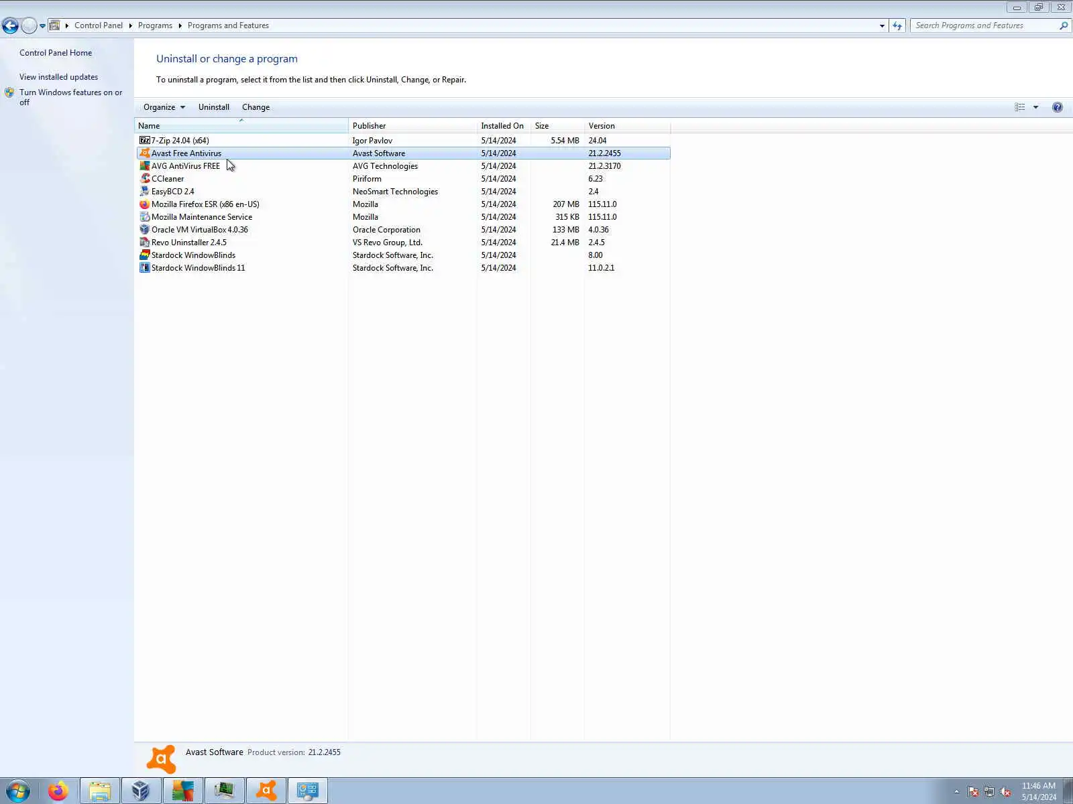This screenshot has width=1073, height=804.
Task: Sort the list by the Name column
Action: 241,126
